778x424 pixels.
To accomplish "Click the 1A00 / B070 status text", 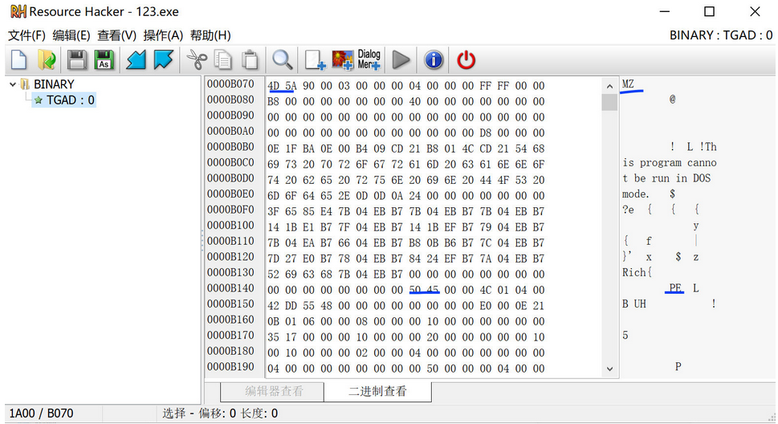I will click(41, 414).
